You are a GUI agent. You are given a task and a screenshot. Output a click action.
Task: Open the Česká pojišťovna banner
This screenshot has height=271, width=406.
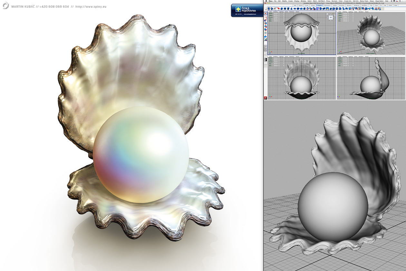(247, 10)
